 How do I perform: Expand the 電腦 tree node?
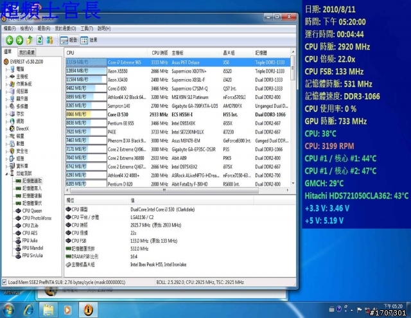pos(7,69)
